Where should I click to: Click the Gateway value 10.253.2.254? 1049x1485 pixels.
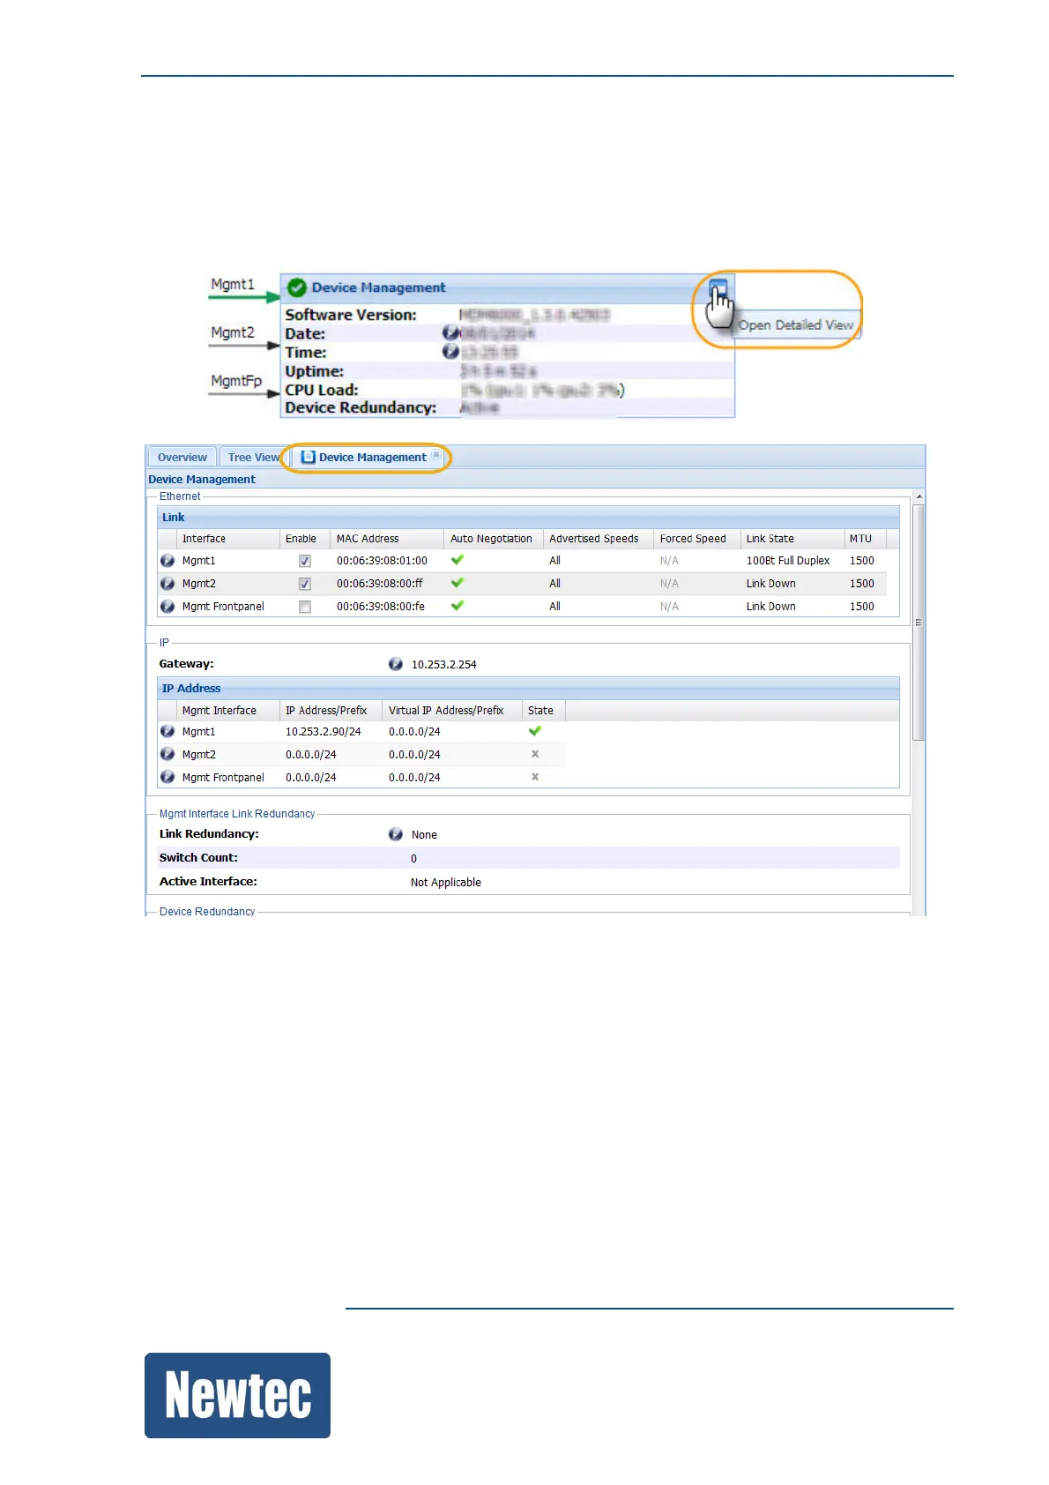443,665
